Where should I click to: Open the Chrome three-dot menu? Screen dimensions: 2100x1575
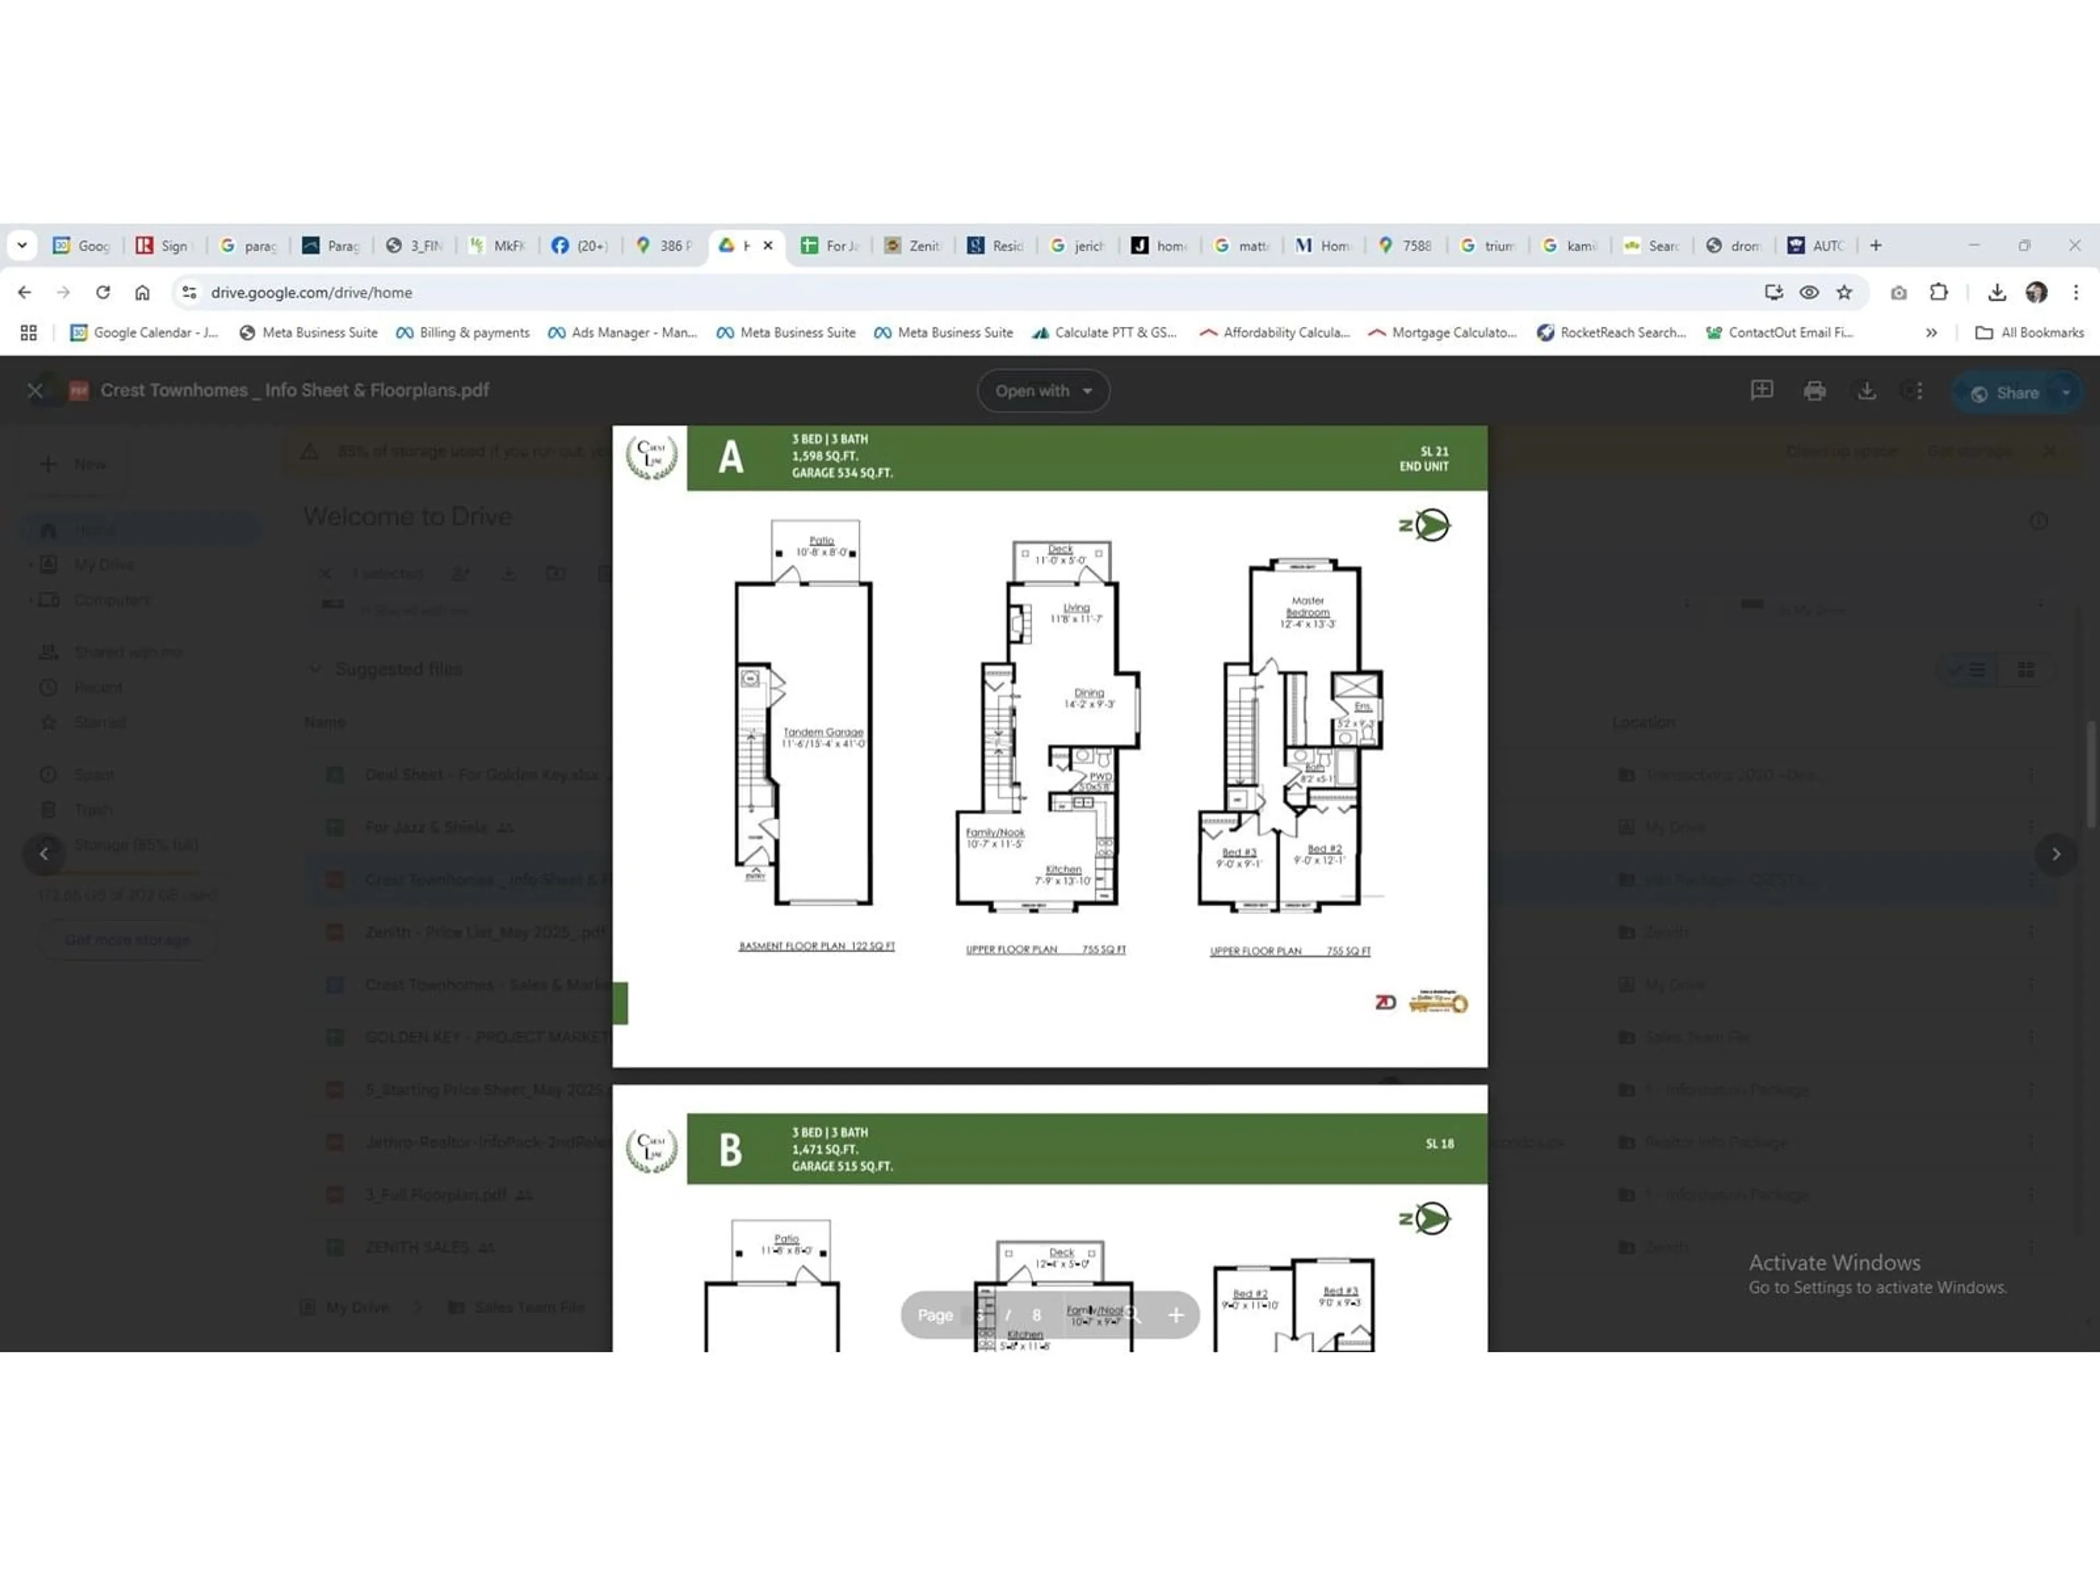click(2076, 293)
